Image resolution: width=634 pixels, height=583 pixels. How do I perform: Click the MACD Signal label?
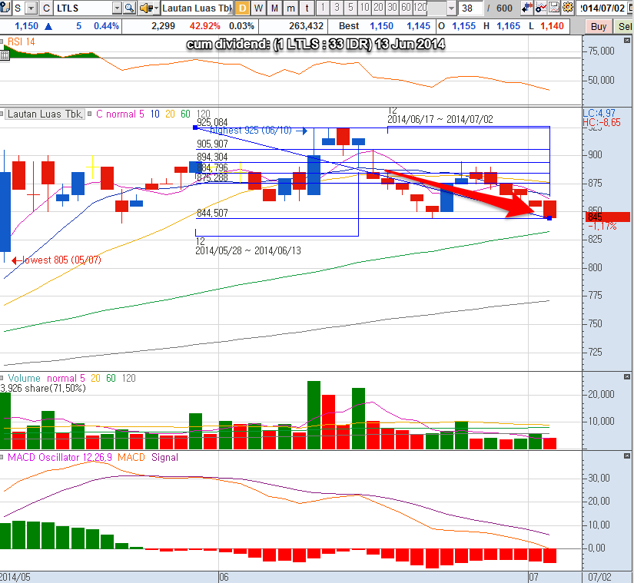(164, 457)
